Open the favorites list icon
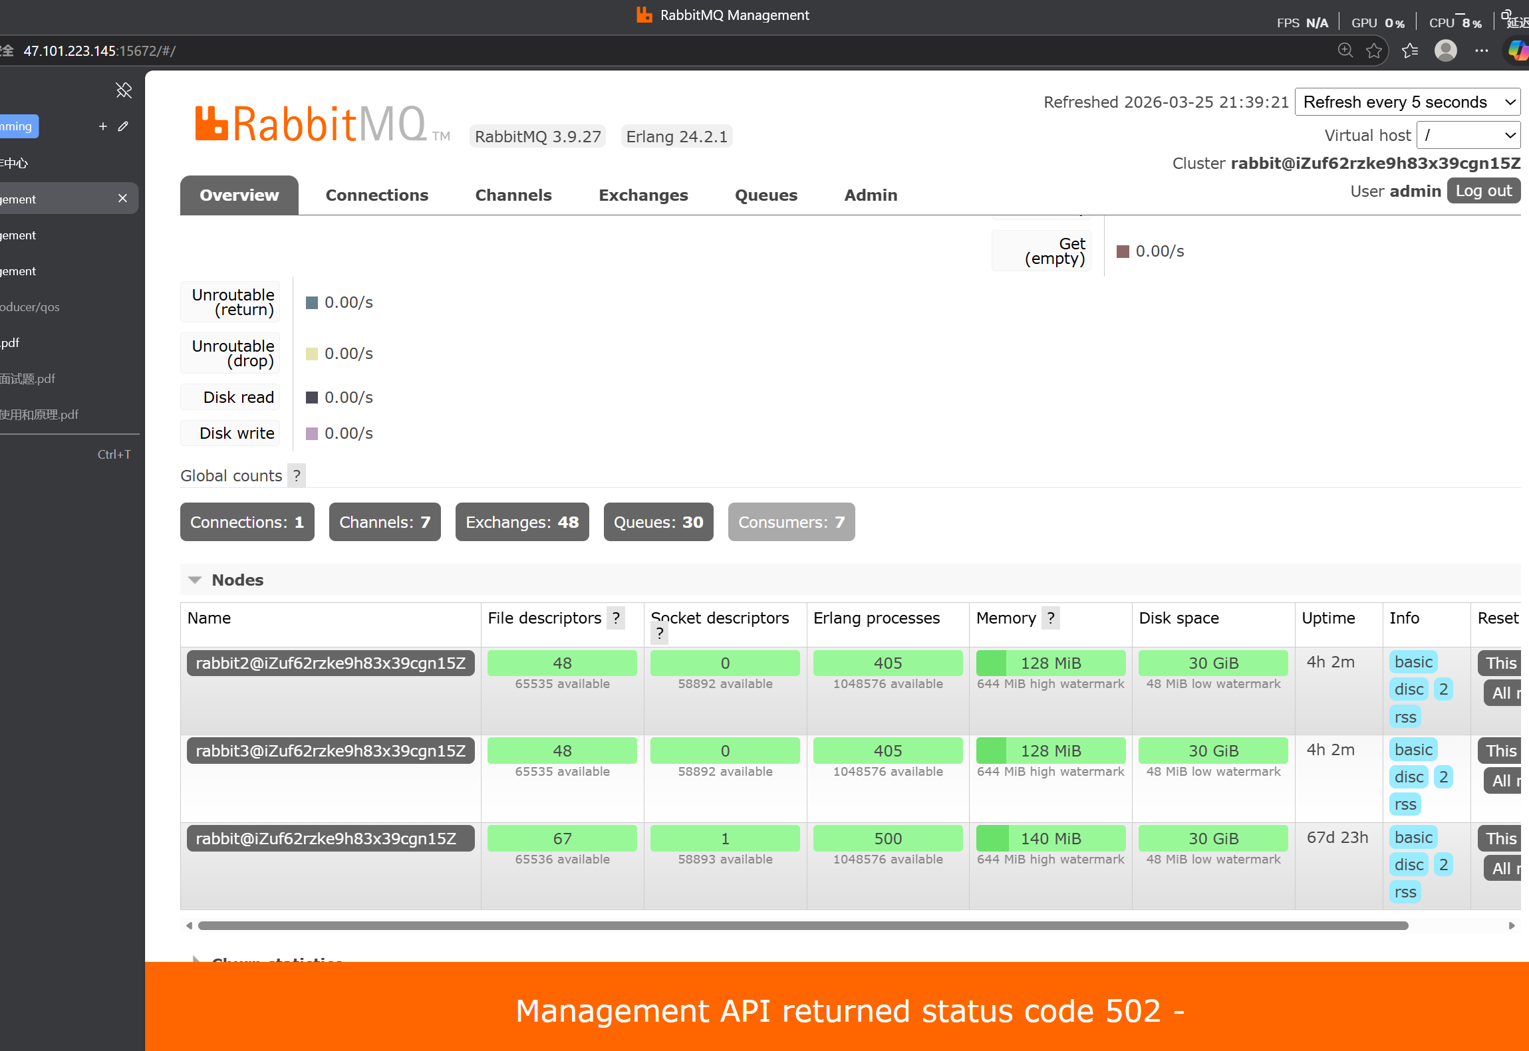 tap(1409, 51)
